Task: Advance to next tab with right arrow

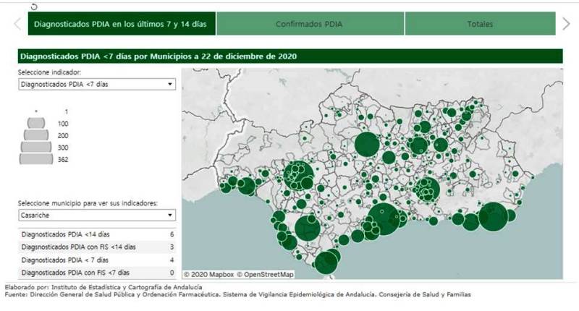Action: coord(566,24)
